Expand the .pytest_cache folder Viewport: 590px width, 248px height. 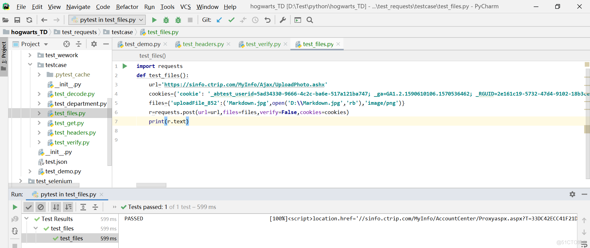click(x=39, y=75)
